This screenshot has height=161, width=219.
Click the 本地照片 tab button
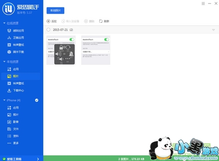tap(55, 11)
